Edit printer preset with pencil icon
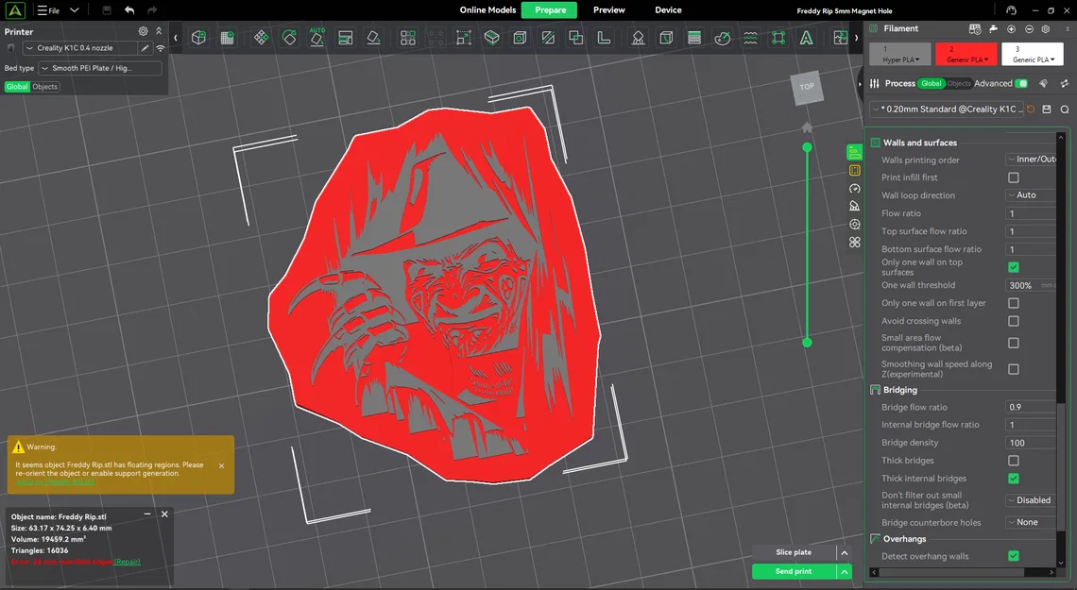Screen dimensions: 1077x590 click(145, 48)
